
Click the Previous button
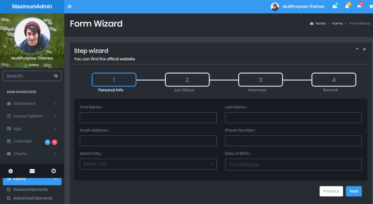tap(331, 191)
